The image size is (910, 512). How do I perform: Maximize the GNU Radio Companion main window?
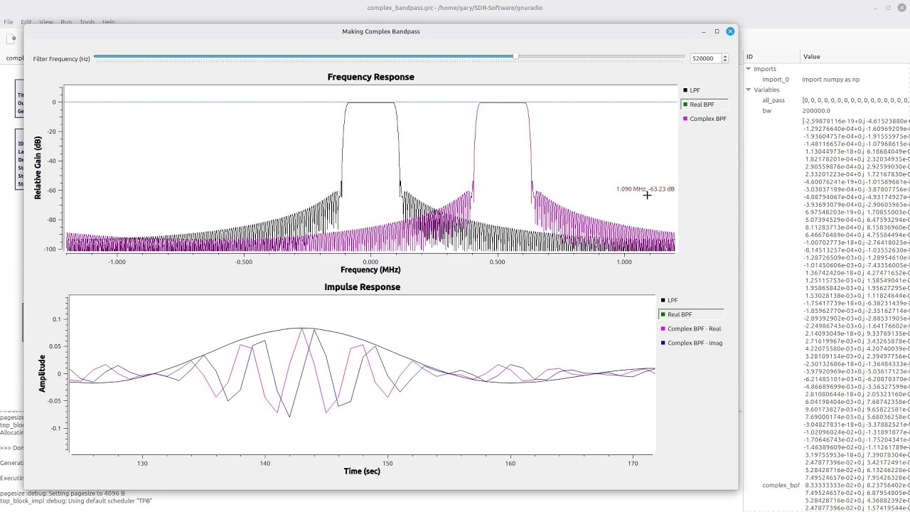tap(888, 8)
